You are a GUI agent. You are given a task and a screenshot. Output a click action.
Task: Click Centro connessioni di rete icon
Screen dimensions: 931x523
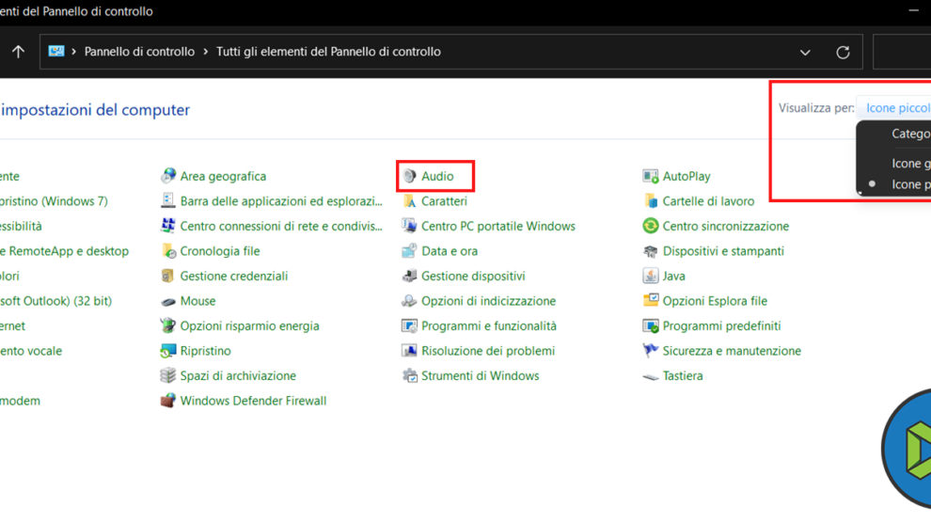[168, 226]
